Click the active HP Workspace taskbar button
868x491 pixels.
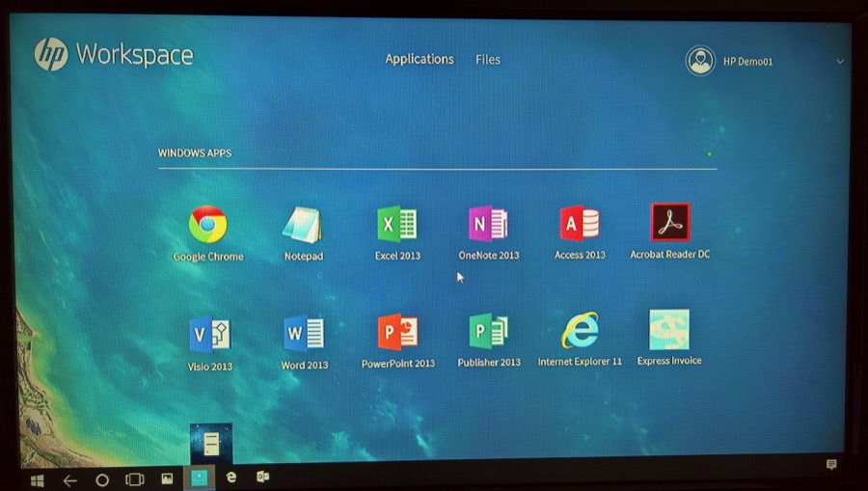coord(200,477)
